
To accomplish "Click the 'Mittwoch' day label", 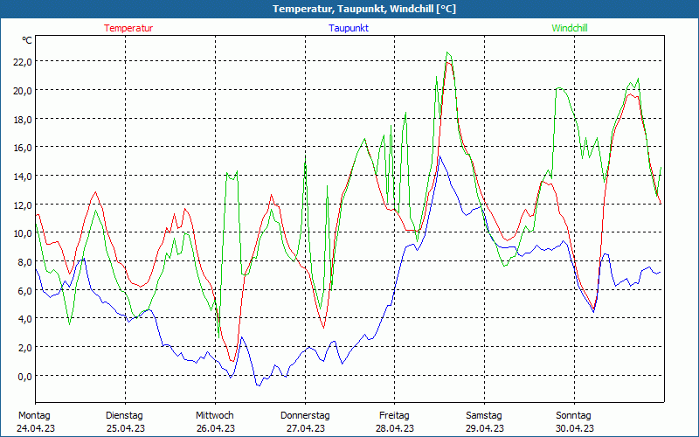I will point(214,416).
